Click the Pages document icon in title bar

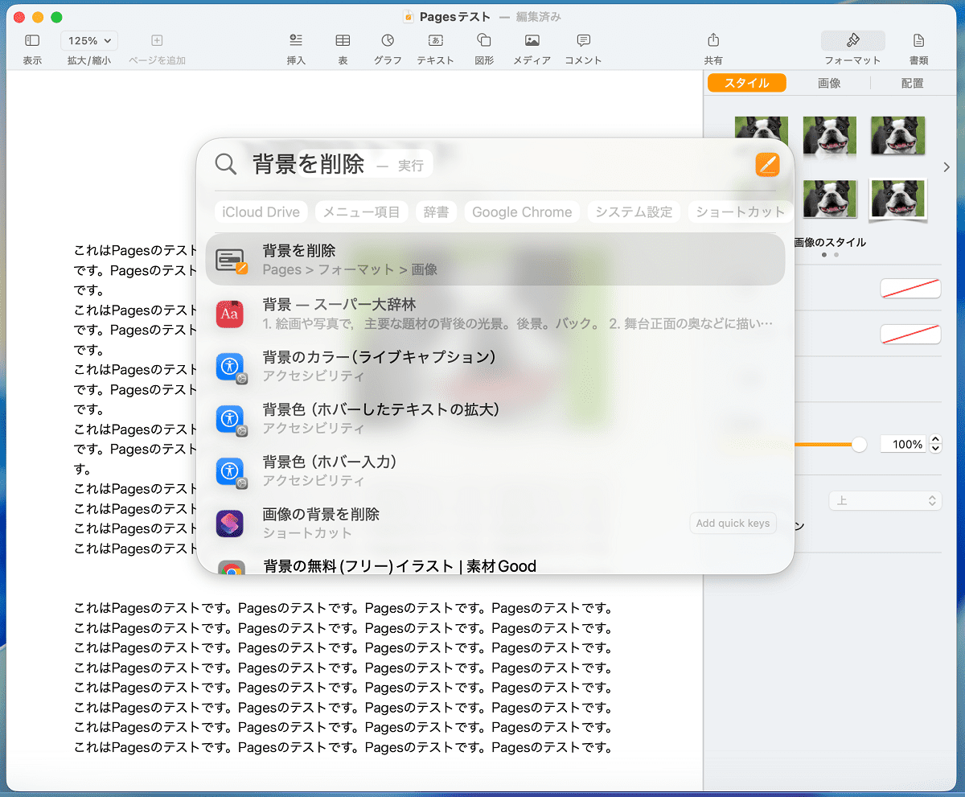coord(409,17)
